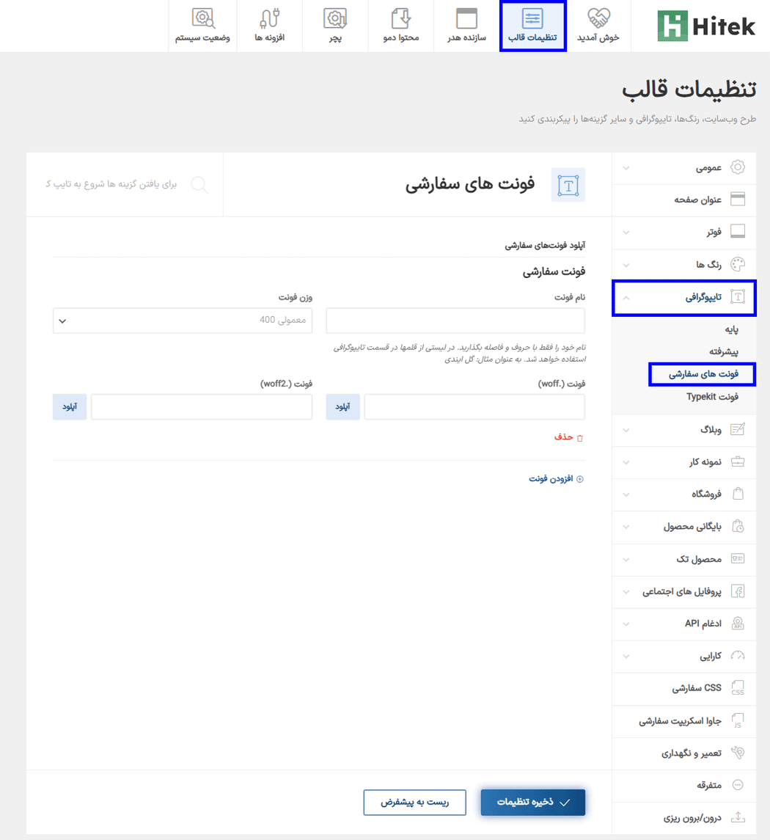Screen dimensions: 770x840
Task: Click the ellipsis icon beside متفرقه
Action: [x=738, y=785]
